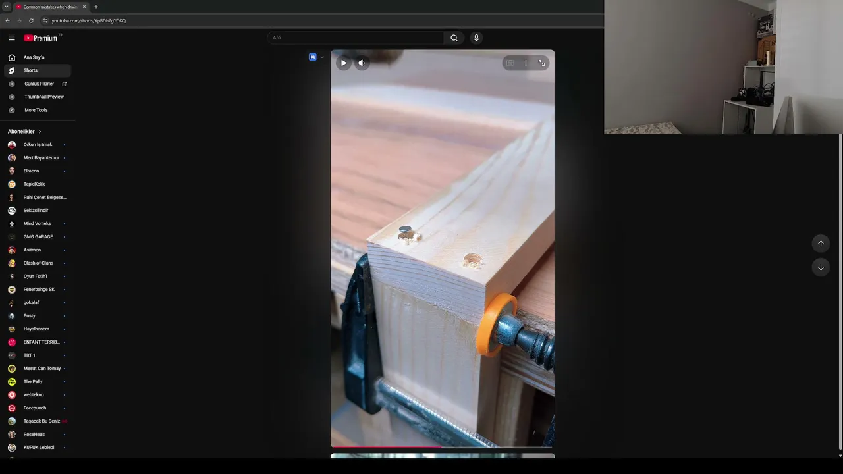Close the Common mistakes tab
Screen dimensions: 843x474
click(84, 7)
